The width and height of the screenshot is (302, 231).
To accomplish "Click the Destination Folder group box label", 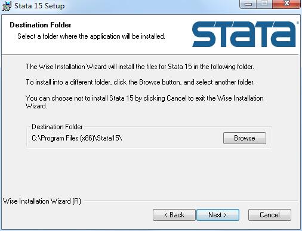I will [57, 127].
